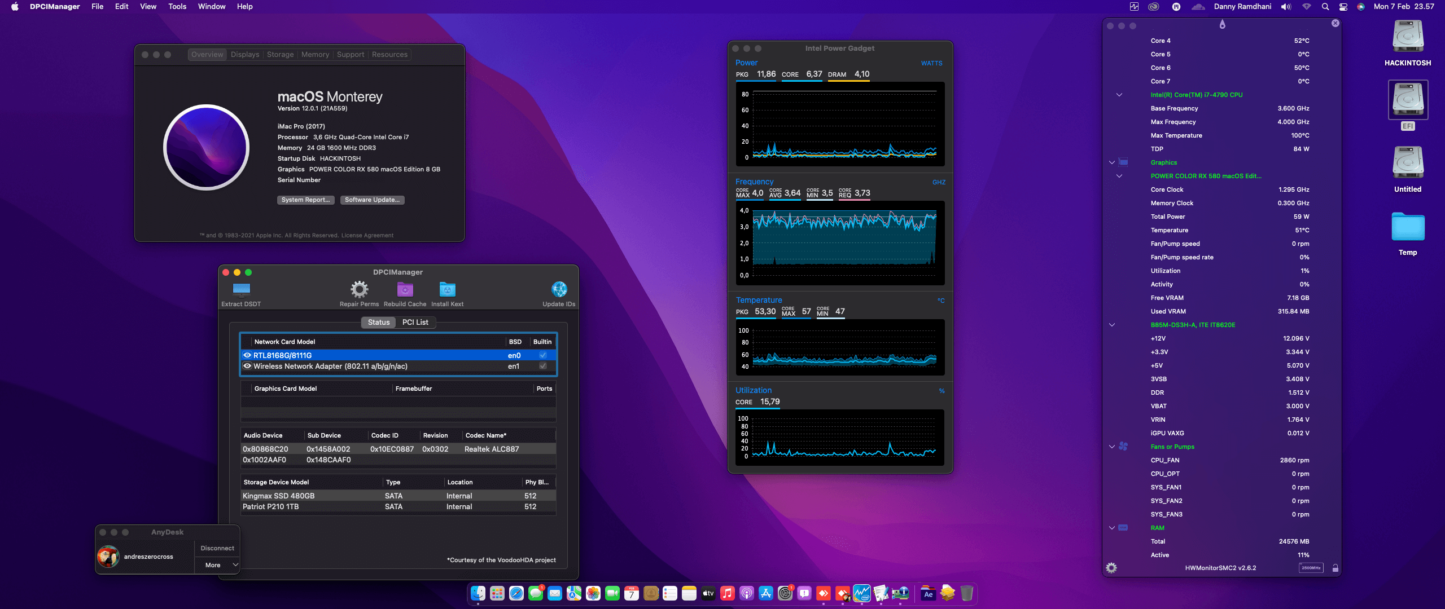Disconnect the AnyDesk session
This screenshot has height=609, width=1445.
[217, 548]
